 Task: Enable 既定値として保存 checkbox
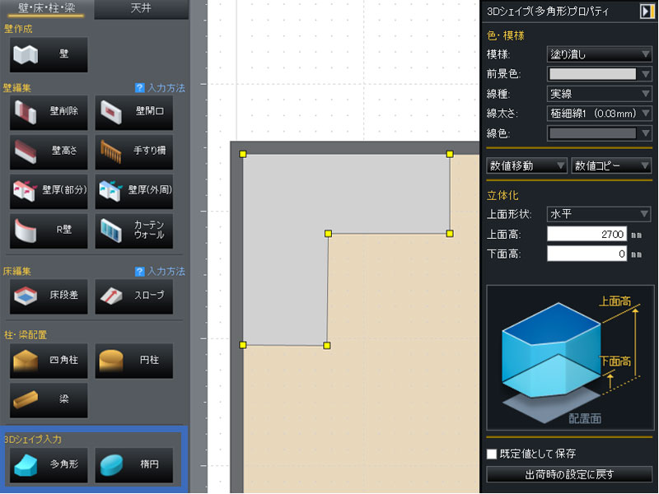point(492,454)
